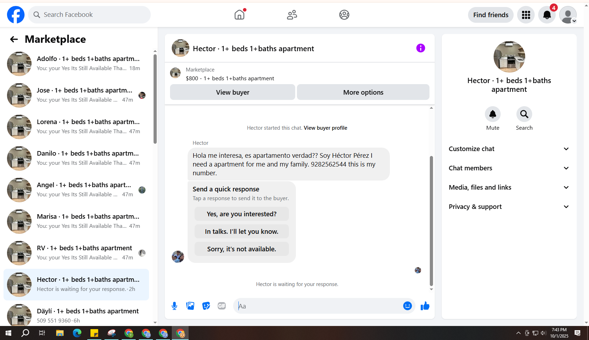This screenshot has width=589, height=340.
Task: Open Jose's apartment conversation
Action: [x=76, y=95]
